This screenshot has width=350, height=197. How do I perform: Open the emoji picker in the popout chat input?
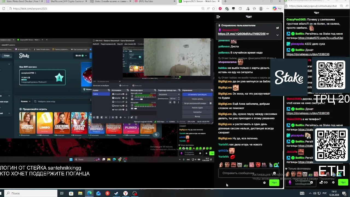[x=311, y=182]
